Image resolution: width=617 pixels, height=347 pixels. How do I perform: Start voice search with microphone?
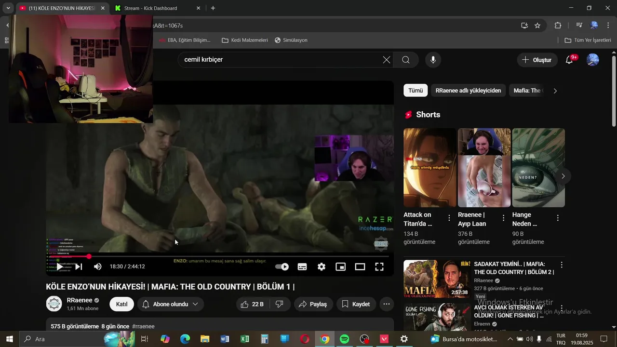tap(433, 60)
